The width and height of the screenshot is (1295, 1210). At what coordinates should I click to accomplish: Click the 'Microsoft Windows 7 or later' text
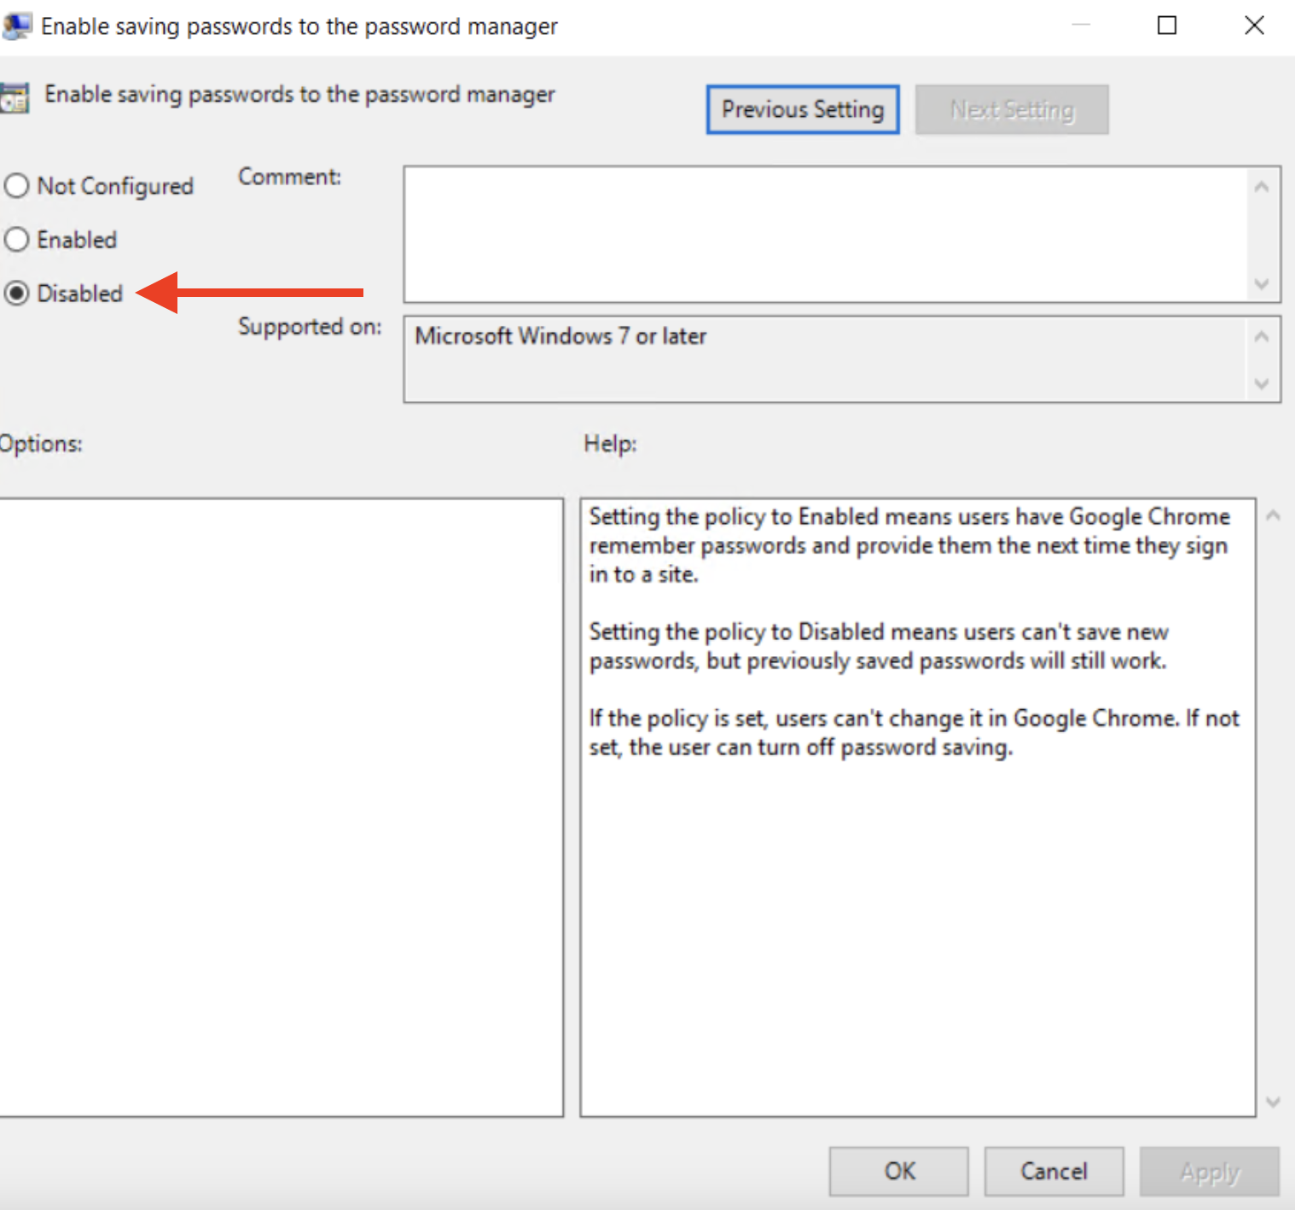click(x=560, y=336)
